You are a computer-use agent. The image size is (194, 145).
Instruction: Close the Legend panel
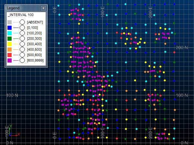click(43, 8)
